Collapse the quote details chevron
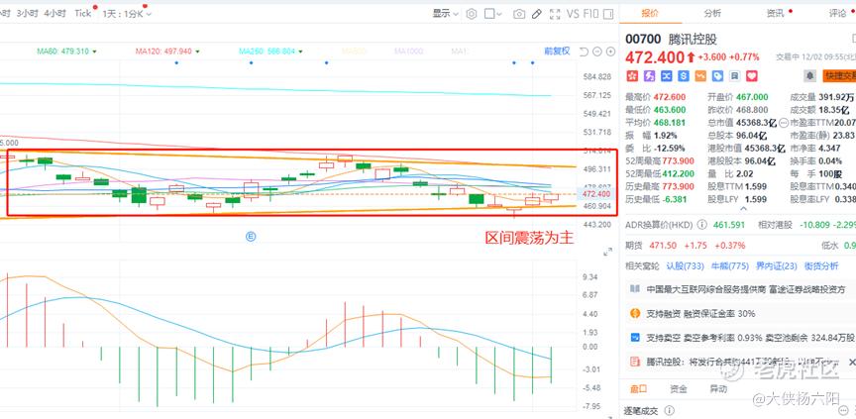 743,208
